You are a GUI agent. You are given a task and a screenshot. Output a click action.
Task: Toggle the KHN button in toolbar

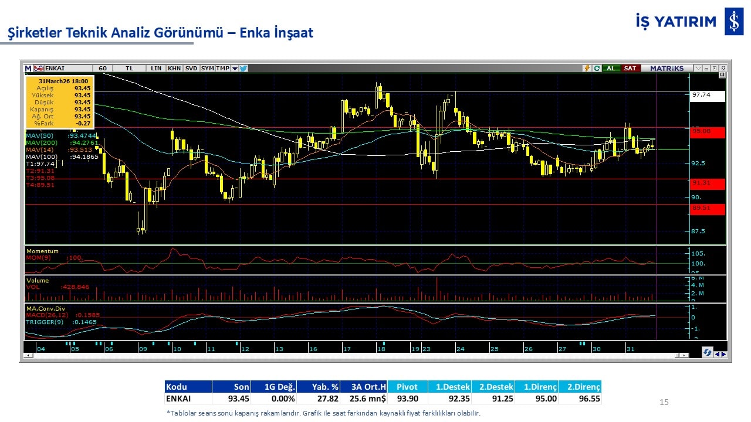[174, 68]
